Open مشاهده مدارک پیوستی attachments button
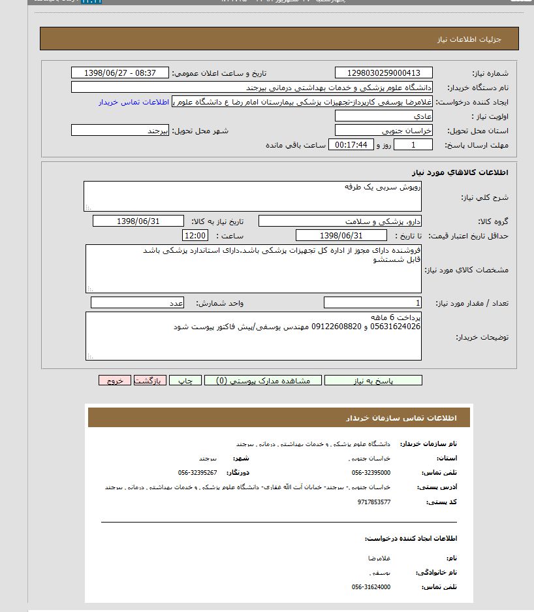Image resolution: width=534 pixels, height=612 pixels. click(262, 380)
